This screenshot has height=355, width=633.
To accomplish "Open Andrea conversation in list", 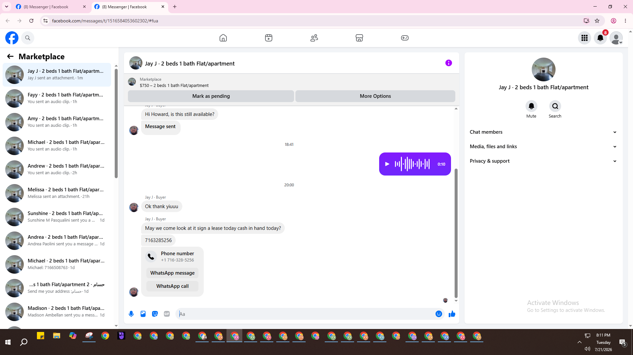I will tap(57, 241).
